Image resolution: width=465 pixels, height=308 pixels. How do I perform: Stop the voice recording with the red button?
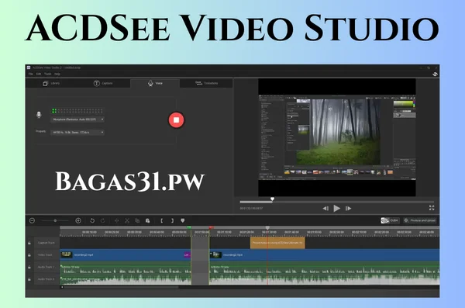coord(177,120)
